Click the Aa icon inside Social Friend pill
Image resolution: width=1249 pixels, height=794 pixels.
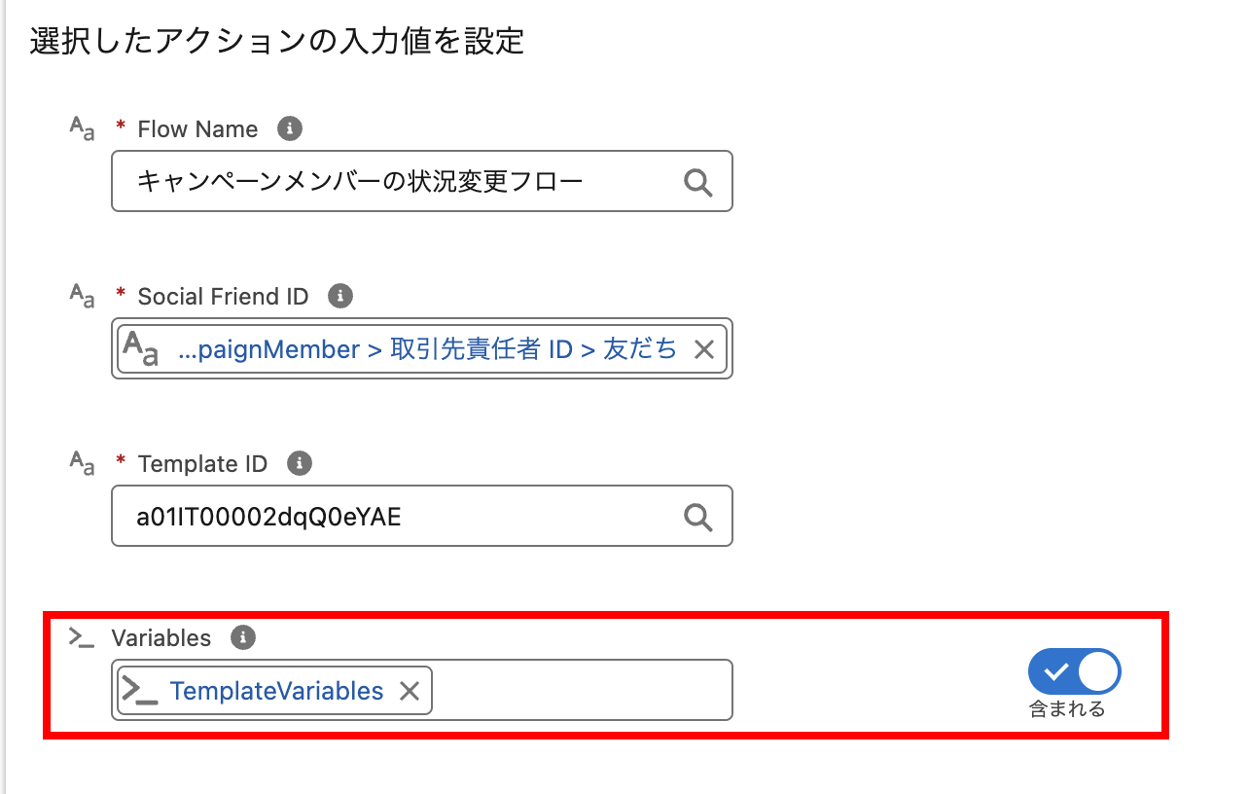(x=139, y=349)
